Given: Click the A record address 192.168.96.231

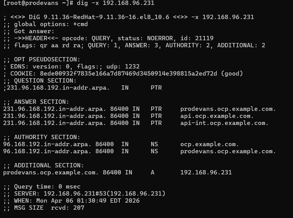Looking at the screenshot, I should pyautogui.click(x=206, y=173).
